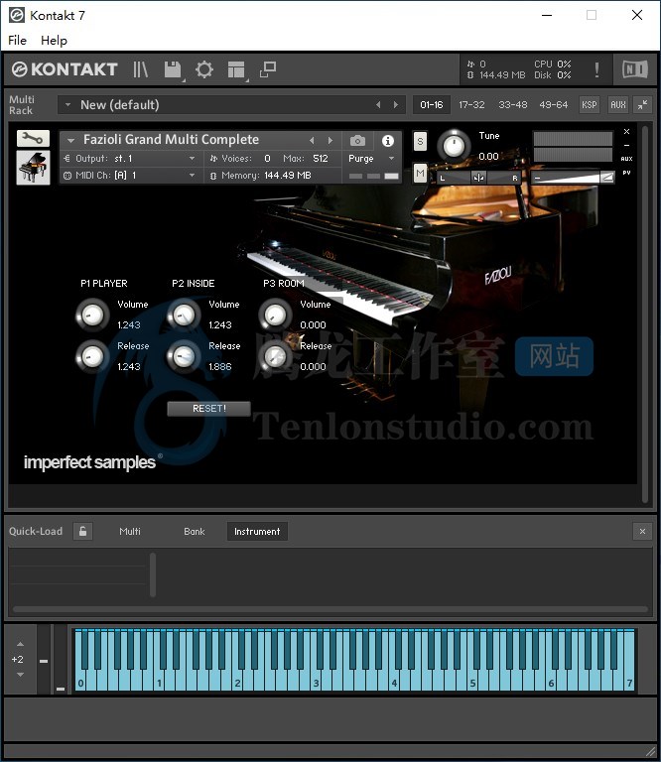This screenshot has height=762, width=661.
Task: Open the save files floppy disk menu
Action: tap(173, 70)
